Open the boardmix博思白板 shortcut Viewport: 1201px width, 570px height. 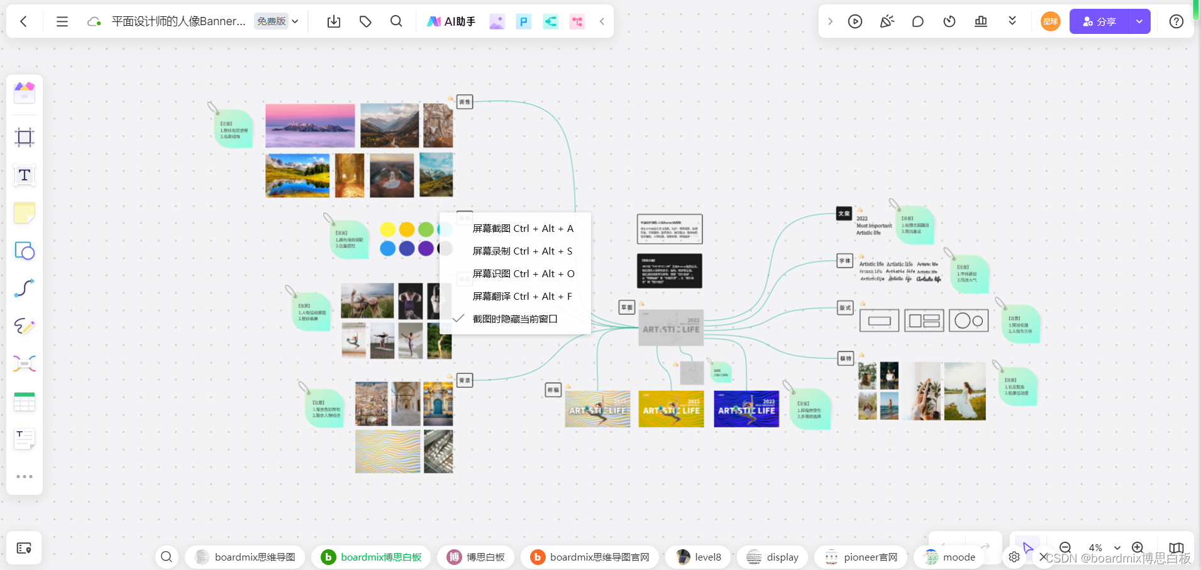371,557
